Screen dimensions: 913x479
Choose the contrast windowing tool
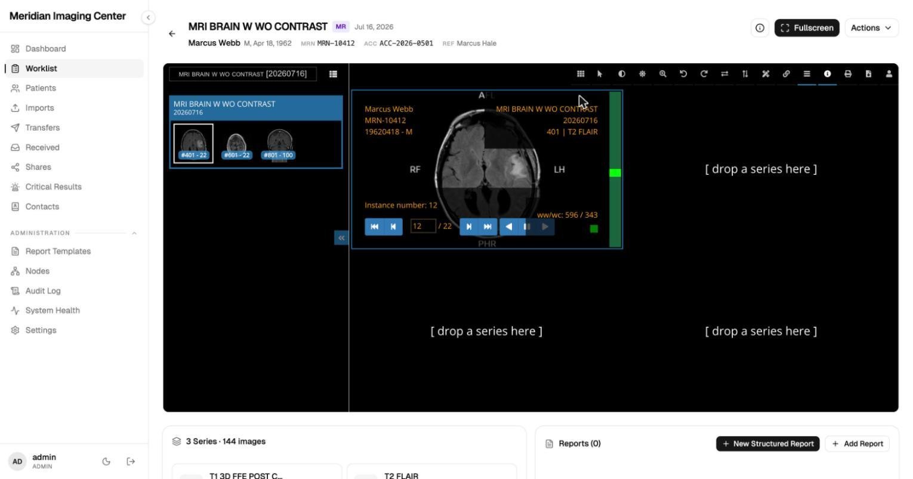[622, 74]
